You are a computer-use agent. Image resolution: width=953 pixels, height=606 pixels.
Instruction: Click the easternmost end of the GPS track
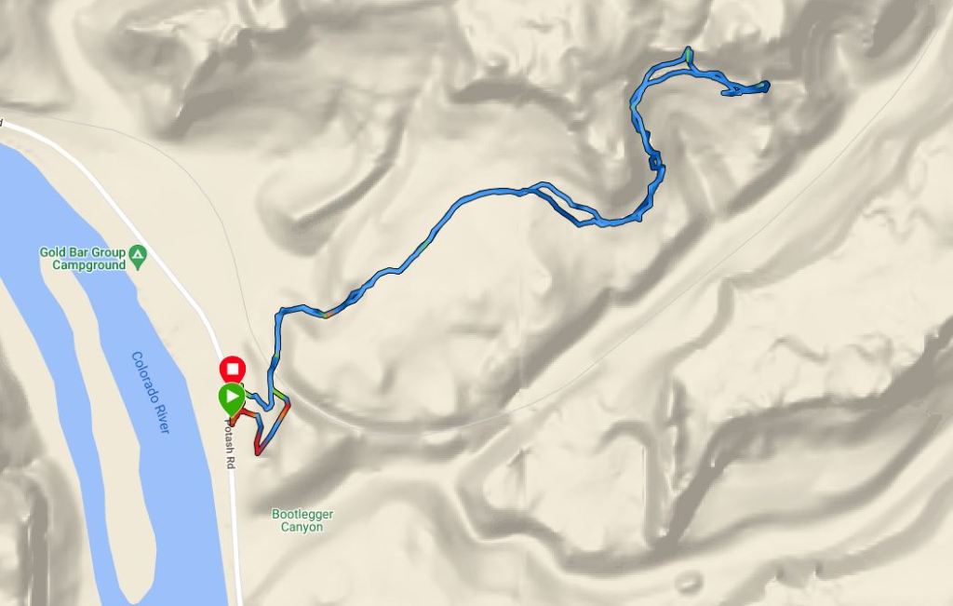click(766, 85)
